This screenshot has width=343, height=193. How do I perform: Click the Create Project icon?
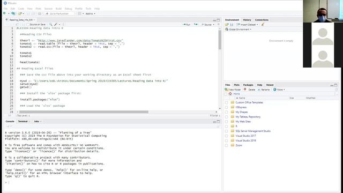click(x=13, y=13)
